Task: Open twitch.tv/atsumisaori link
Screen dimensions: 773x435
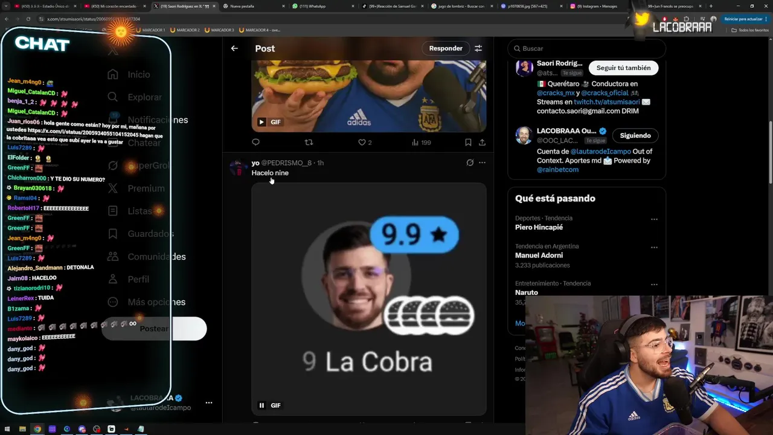Action: point(606,102)
